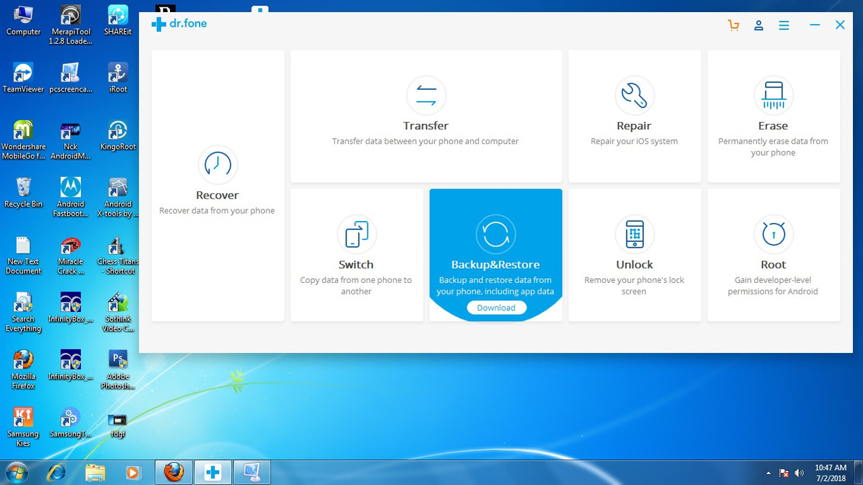Select the Backup&Restore circular arrows icon
This screenshot has width=863, height=485.
click(496, 234)
